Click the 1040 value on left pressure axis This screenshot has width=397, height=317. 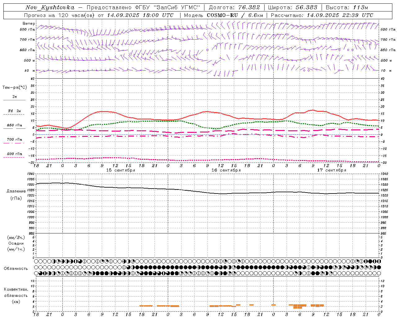30,174
